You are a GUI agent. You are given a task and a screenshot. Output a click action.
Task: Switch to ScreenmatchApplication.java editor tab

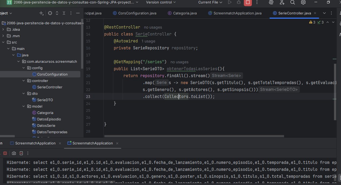[235, 13]
